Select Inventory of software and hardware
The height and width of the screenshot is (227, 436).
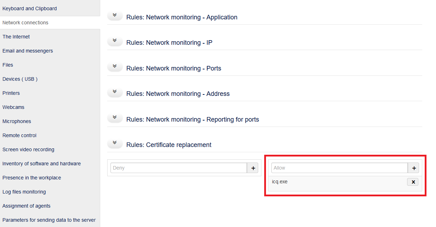tap(42, 164)
